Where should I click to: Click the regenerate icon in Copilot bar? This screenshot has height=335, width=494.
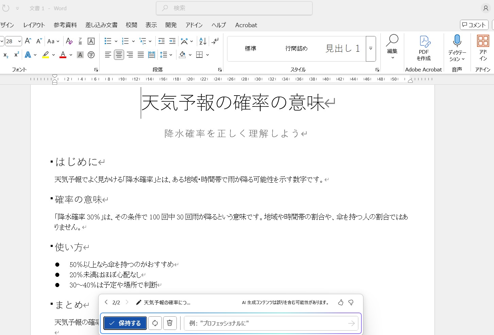(x=155, y=323)
